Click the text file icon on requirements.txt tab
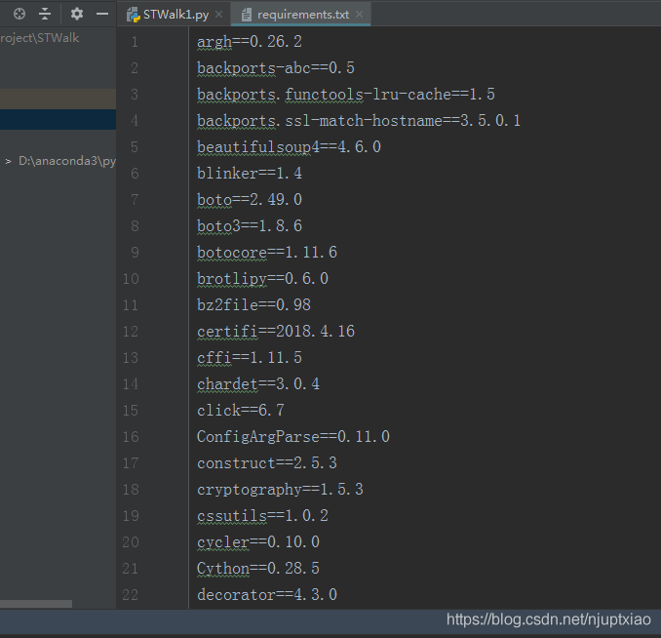Viewport: 661px width, 638px height. click(x=247, y=15)
